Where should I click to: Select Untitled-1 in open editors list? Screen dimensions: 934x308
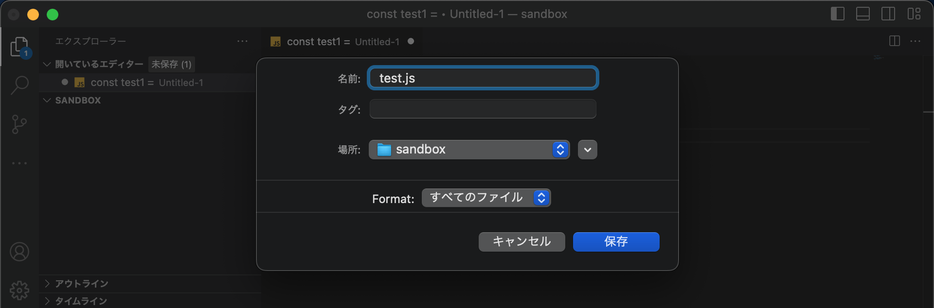pos(146,83)
